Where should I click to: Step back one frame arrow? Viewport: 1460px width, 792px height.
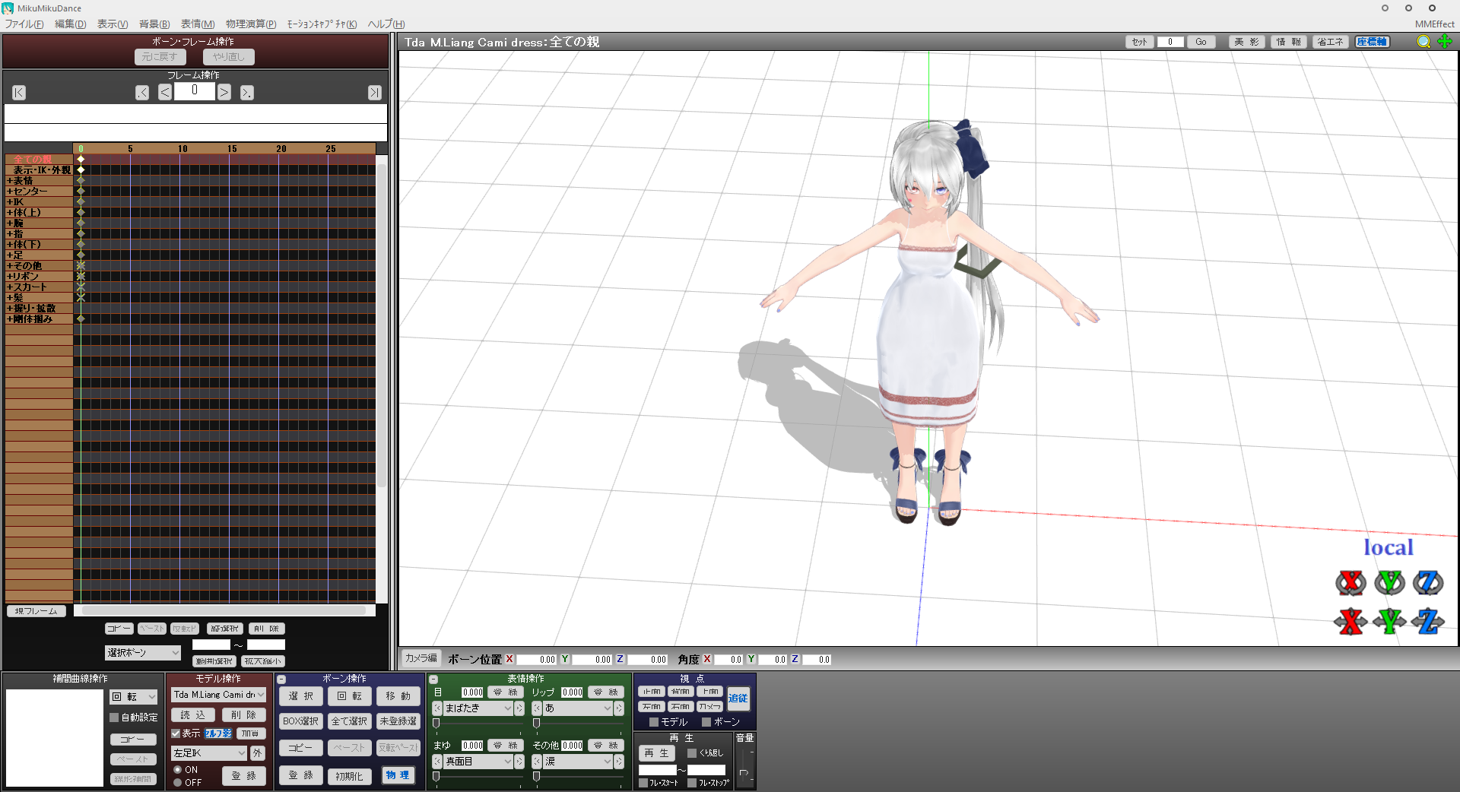coord(165,93)
